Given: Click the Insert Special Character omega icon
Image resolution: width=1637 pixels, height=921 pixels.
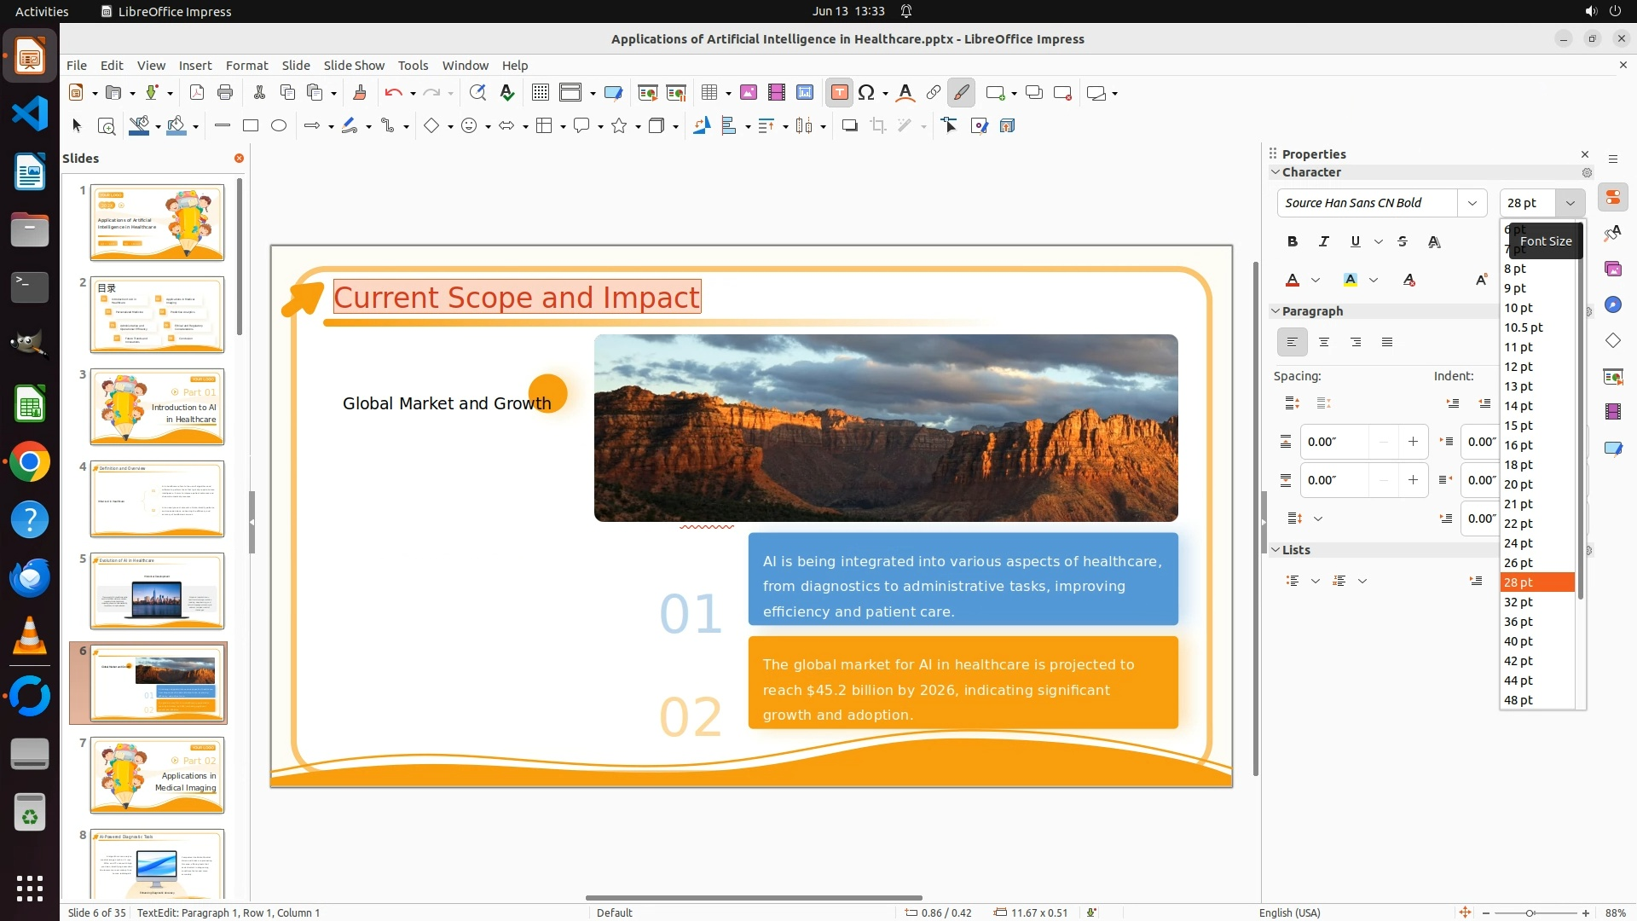Looking at the screenshot, I should pyautogui.click(x=866, y=93).
